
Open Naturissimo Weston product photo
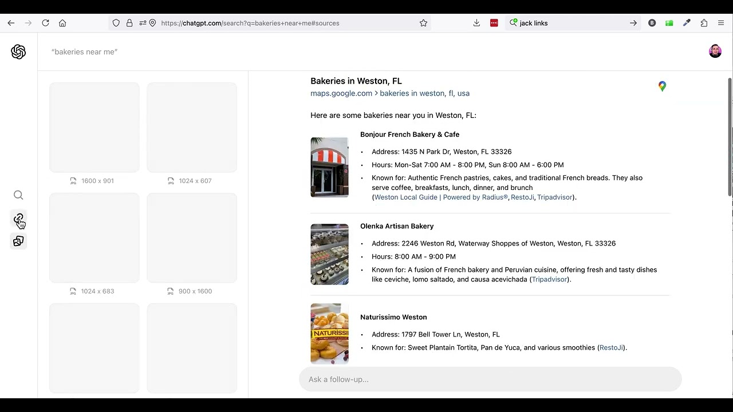tap(329, 334)
